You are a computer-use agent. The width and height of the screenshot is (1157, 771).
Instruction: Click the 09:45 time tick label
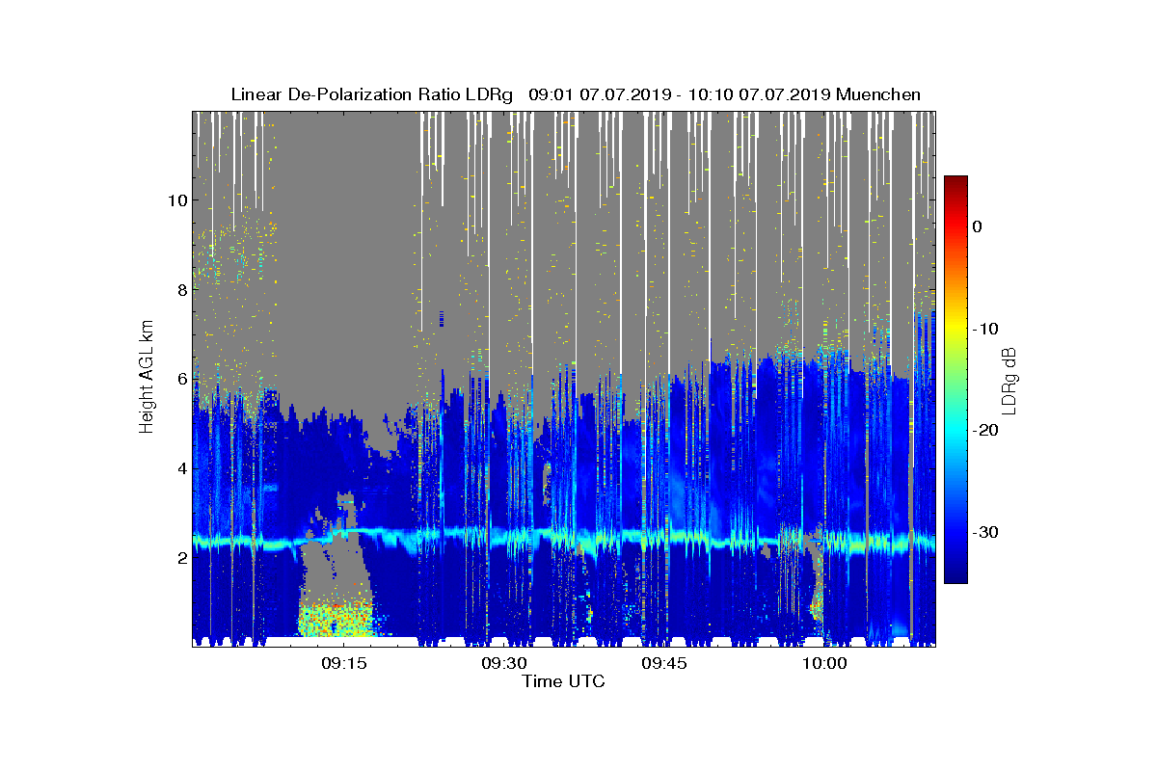(x=664, y=663)
